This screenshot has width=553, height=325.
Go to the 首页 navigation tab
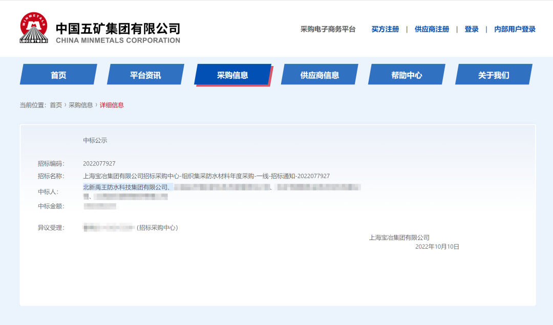tap(58, 74)
